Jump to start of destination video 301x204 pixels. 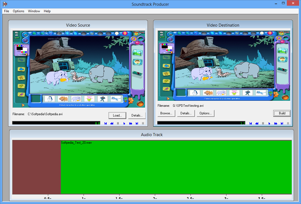click(x=250, y=123)
